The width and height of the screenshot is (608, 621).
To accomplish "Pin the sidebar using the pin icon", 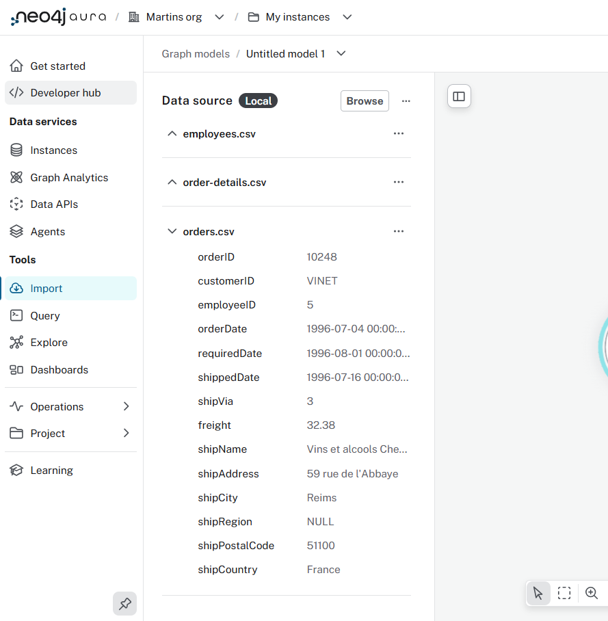I will (124, 604).
